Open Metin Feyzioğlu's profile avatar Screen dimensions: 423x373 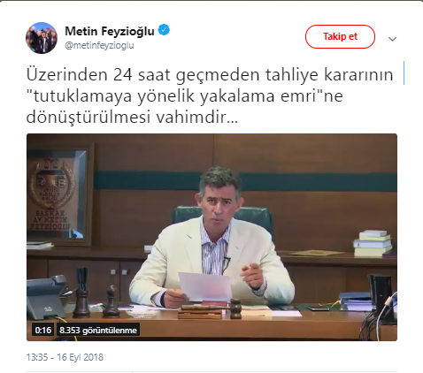click(42, 38)
